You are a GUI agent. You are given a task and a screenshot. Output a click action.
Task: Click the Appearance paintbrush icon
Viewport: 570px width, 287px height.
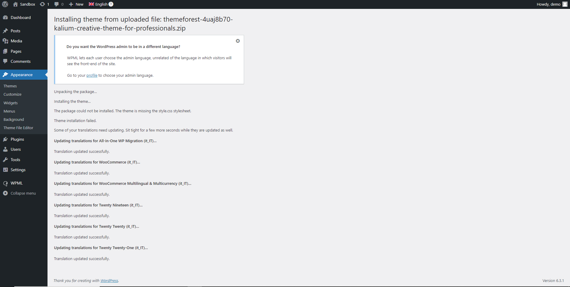[5, 75]
